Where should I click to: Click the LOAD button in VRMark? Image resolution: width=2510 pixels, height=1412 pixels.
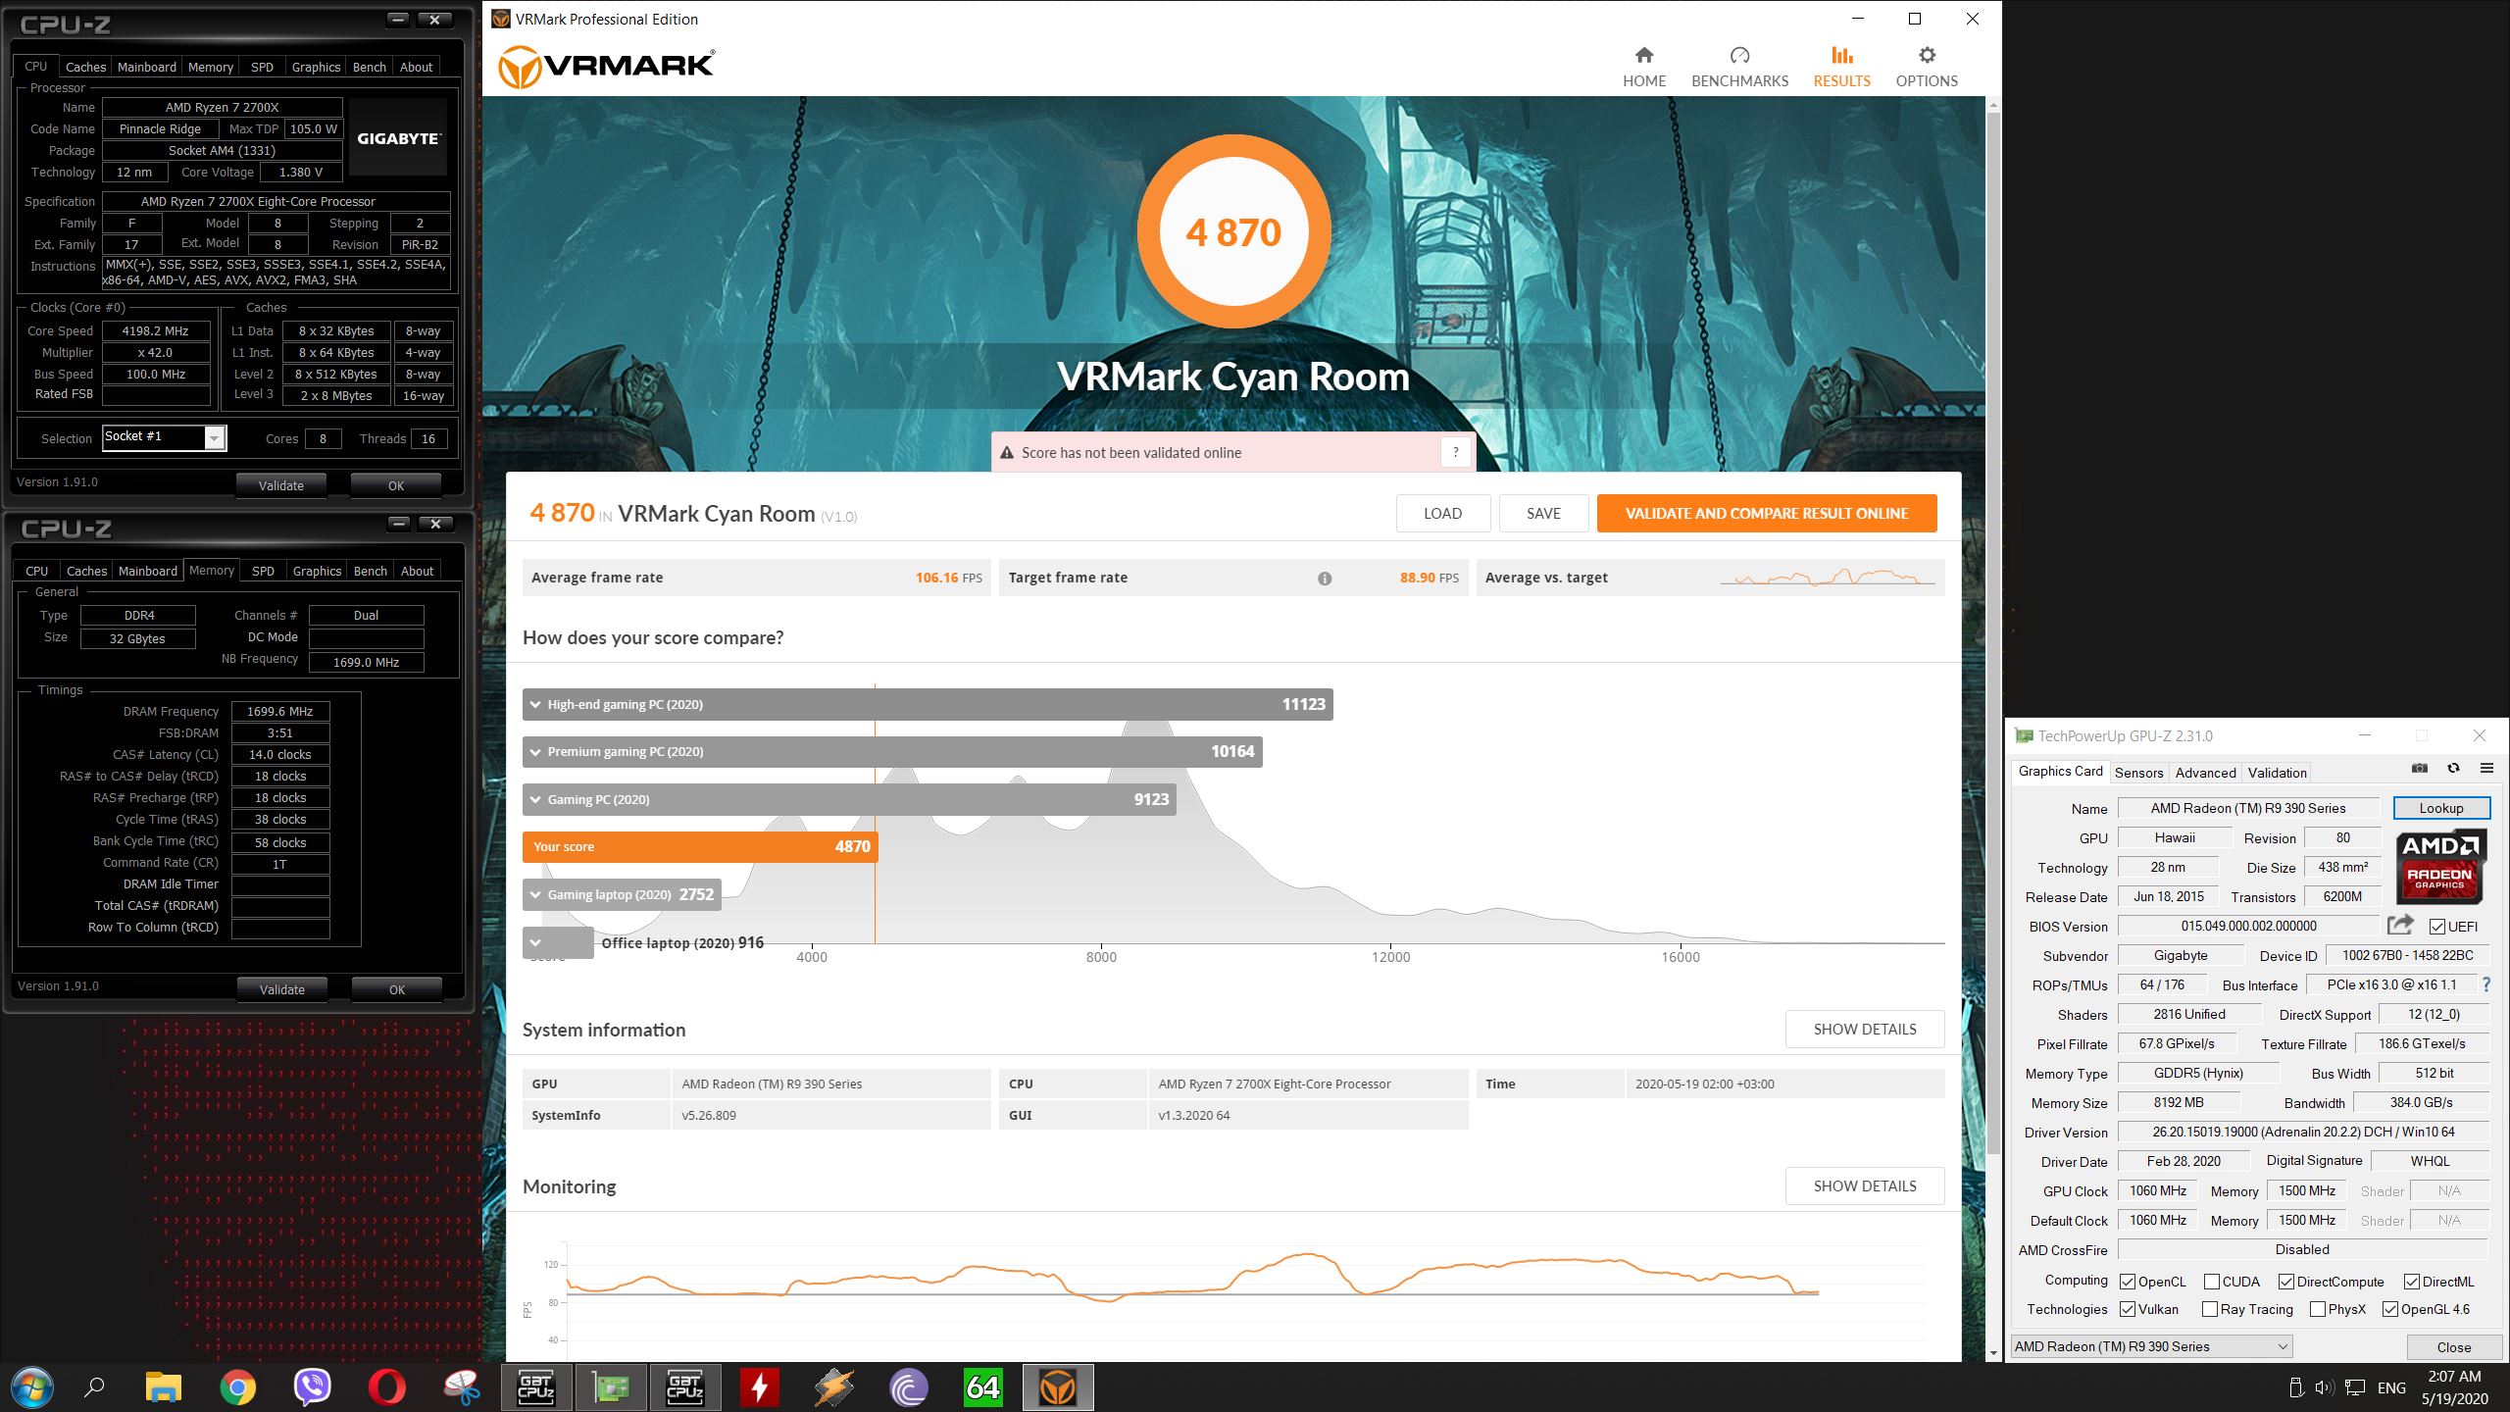[x=1442, y=513]
